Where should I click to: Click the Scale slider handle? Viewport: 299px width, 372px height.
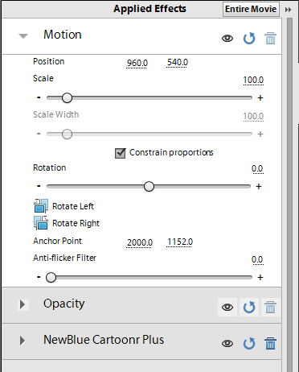67,97
